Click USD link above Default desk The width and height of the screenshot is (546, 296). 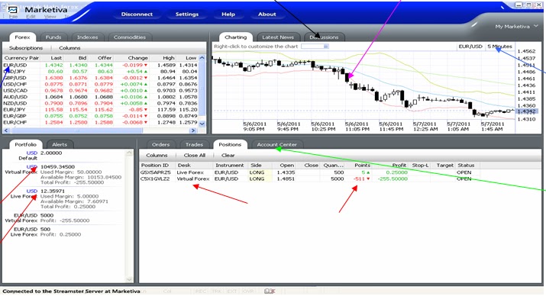click(31, 153)
